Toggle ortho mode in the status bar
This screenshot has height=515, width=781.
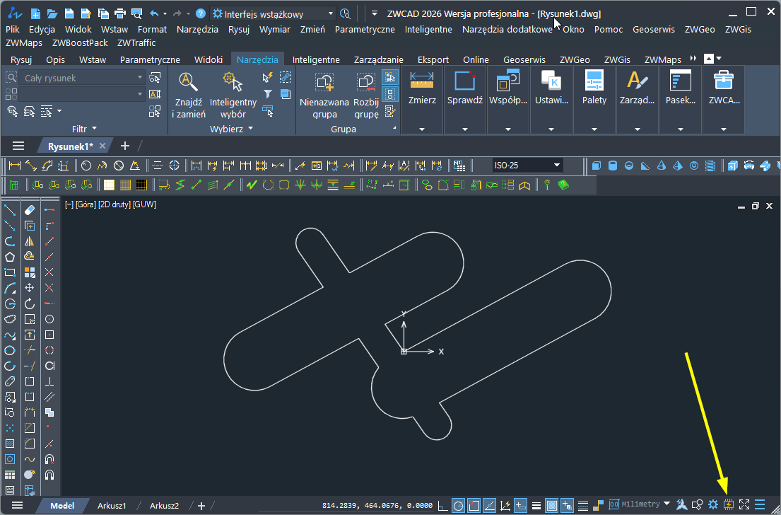pos(443,505)
